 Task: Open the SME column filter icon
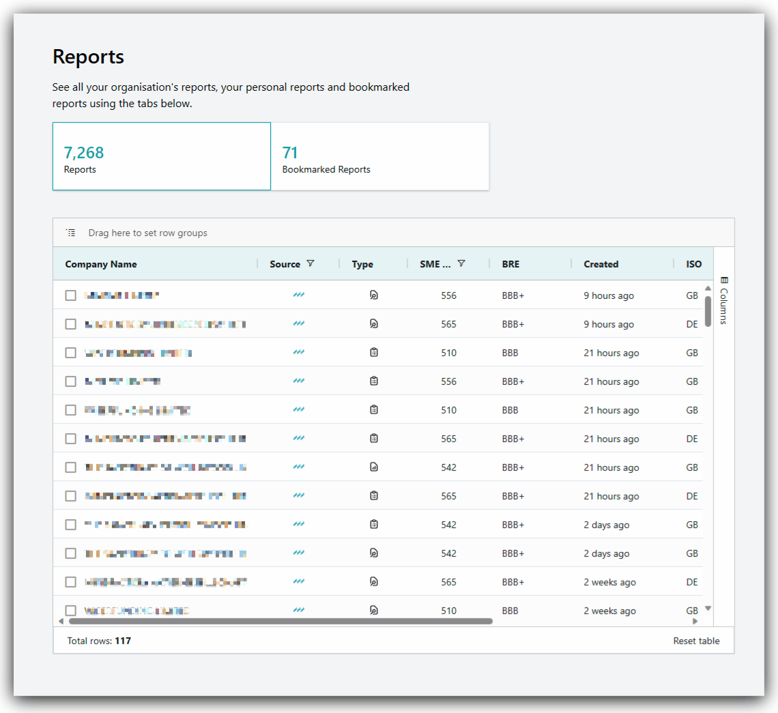(461, 263)
